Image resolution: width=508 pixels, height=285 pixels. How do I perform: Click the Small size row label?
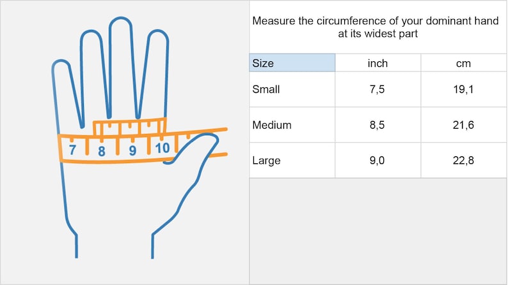pos(266,89)
